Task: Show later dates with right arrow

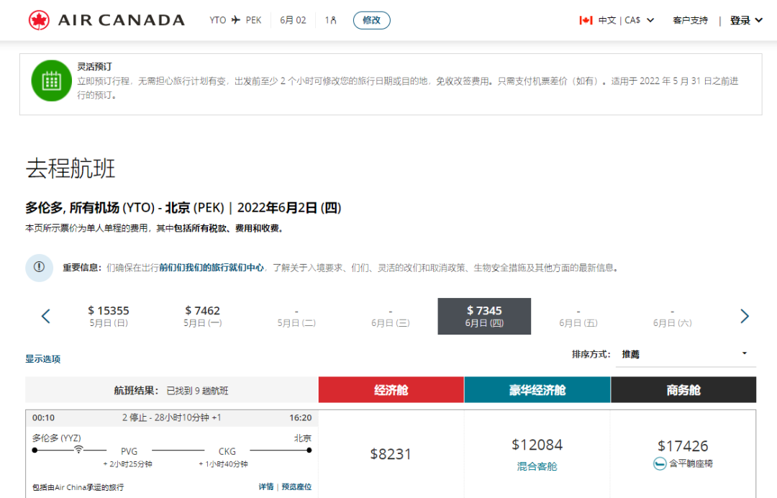Action: 745,316
